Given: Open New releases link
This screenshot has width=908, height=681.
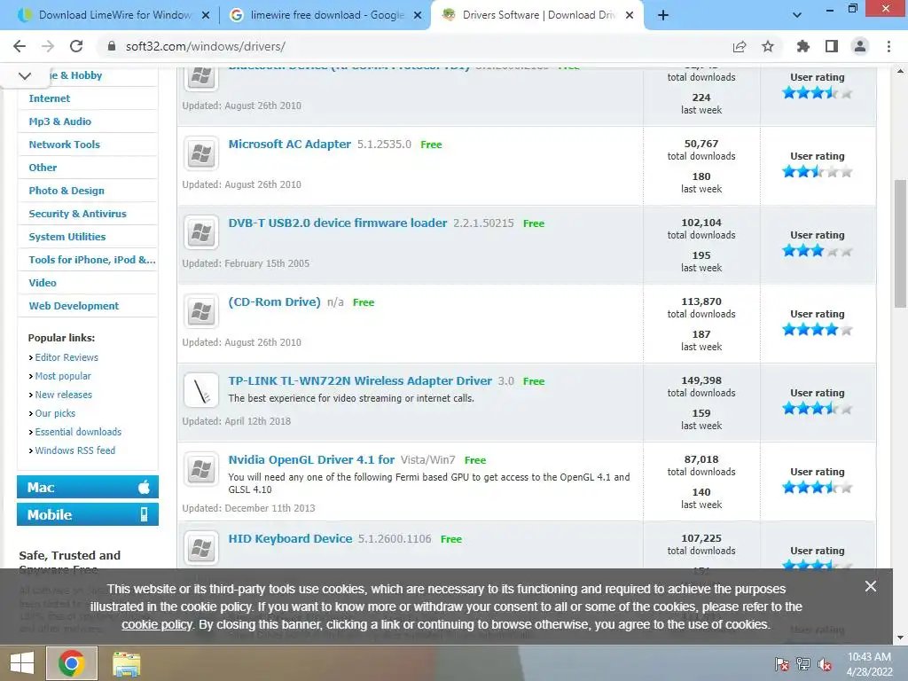Looking at the screenshot, I should (64, 395).
